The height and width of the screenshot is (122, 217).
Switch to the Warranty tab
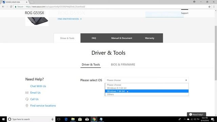(x=150, y=38)
